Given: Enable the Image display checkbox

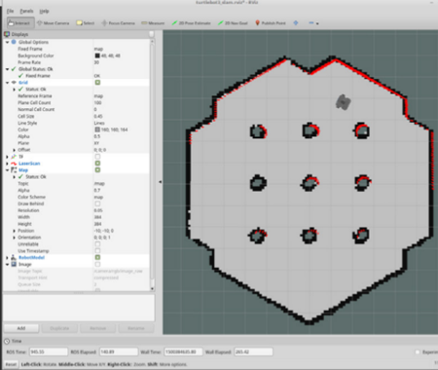Looking at the screenshot, I should 97,264.
